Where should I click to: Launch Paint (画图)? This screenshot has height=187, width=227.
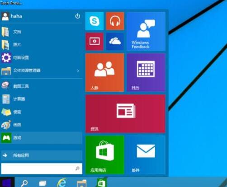pyautogui.click(x=42, y=125)
